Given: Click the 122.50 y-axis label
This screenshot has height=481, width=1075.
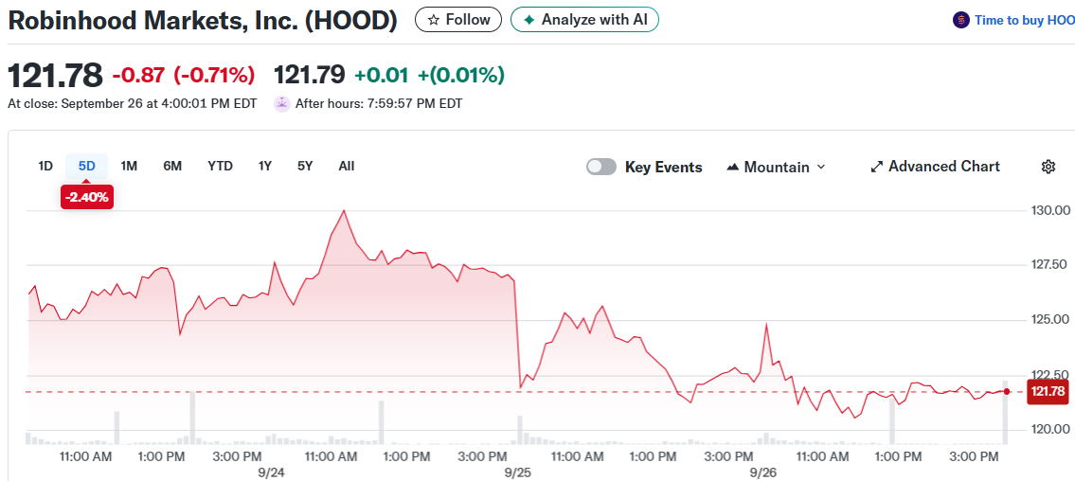Looking at the screenshot, I should point(1051,374).
